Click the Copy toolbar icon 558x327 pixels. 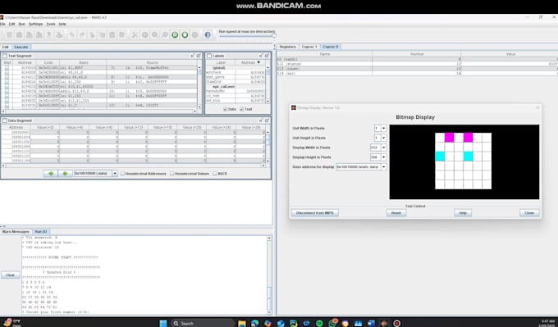(102, 35)
